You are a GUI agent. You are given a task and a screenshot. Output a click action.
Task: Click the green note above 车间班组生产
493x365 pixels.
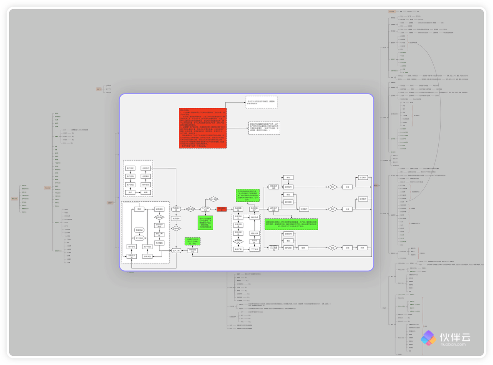pos(247,195)
